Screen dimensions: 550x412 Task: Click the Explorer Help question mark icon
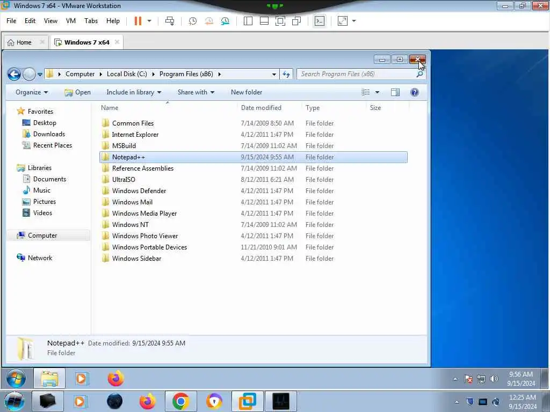[414, 92]
